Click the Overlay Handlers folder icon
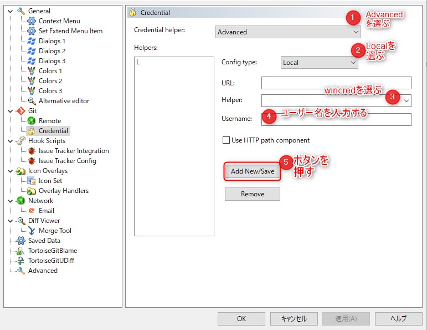 point(32,191)
